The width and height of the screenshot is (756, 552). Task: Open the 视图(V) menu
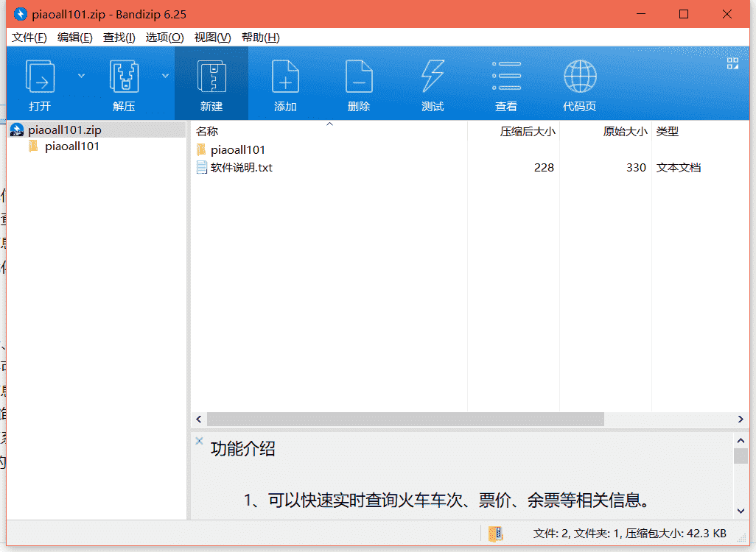pos(212,38)
